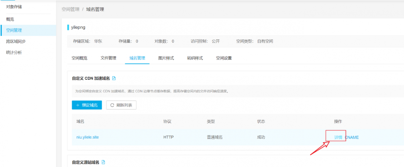Image resolution: width=404 pixels, height=167 pixels.
Task: Open 概览 in the sidebar
Action: [x=10, y=19]
